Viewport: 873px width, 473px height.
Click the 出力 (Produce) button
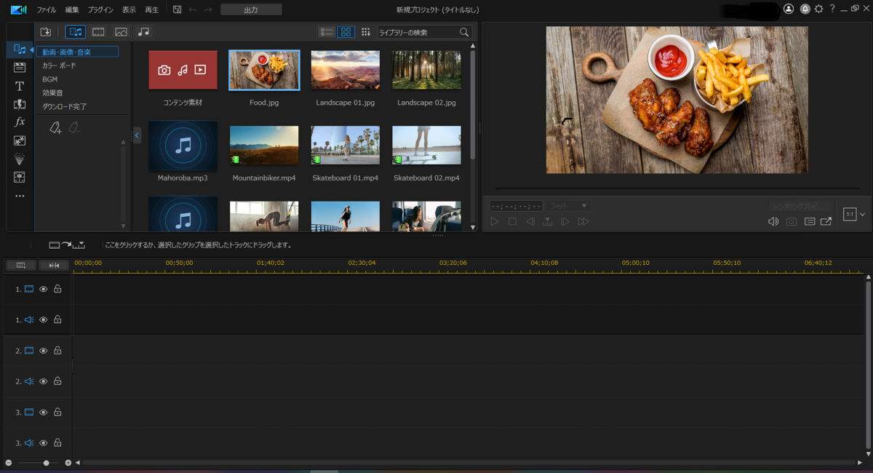tap(251, 9)
